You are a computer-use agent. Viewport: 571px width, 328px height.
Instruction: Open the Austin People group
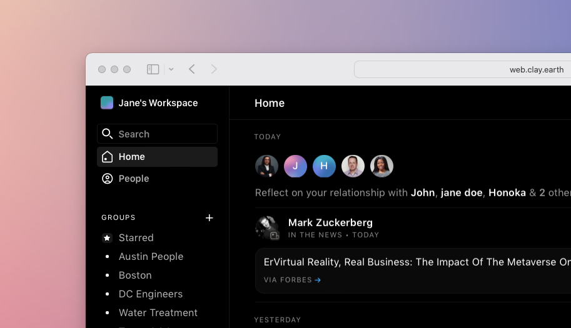point(151,257)
